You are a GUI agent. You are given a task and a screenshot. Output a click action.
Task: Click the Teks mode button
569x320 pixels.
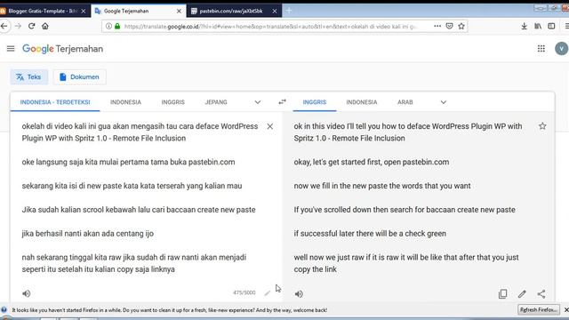pos(29,77)
